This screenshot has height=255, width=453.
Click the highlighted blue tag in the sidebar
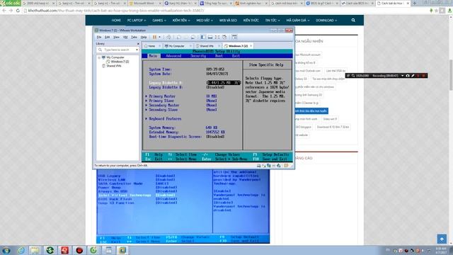point(311,111)
